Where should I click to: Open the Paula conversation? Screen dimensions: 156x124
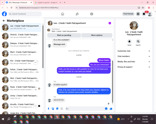pyautogui.click(x=21, y=88)
